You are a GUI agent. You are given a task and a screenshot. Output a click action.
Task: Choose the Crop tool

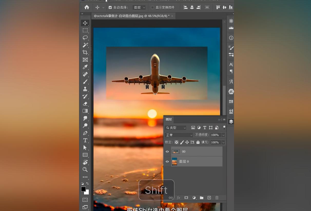85,52
